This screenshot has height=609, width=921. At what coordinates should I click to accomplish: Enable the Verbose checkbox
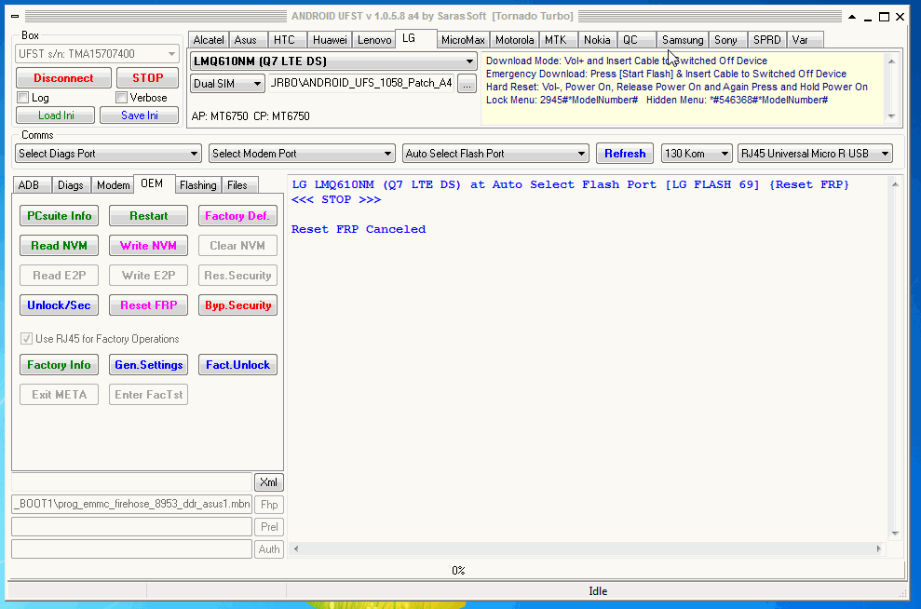[122, 98]
